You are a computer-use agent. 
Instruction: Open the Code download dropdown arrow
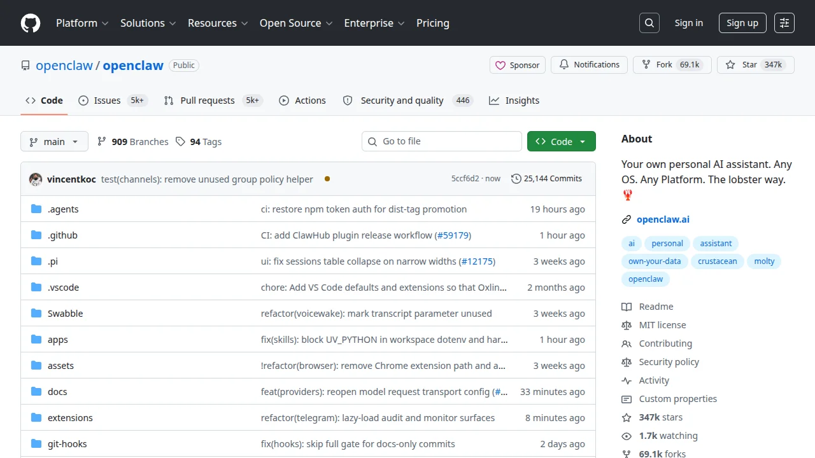[584, 141]
